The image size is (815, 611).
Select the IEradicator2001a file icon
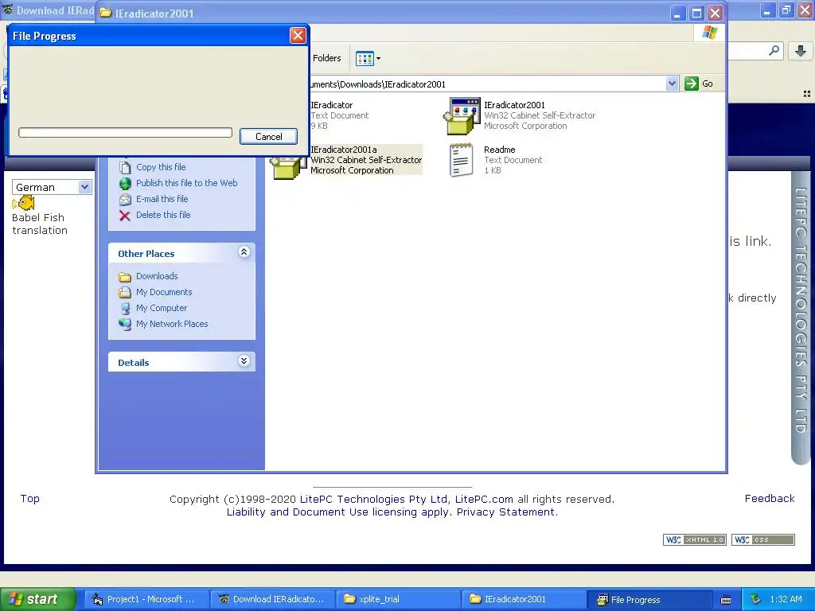tap(288, 167)
